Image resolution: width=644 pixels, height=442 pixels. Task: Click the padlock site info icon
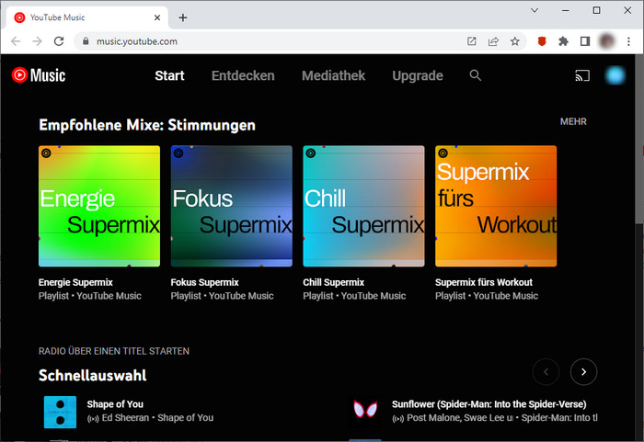pos(86,41)
